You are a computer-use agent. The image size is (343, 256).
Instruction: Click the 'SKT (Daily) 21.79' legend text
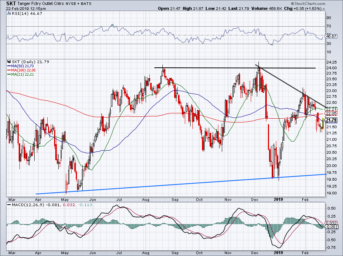pyautogui.click(x=30, y=62)
